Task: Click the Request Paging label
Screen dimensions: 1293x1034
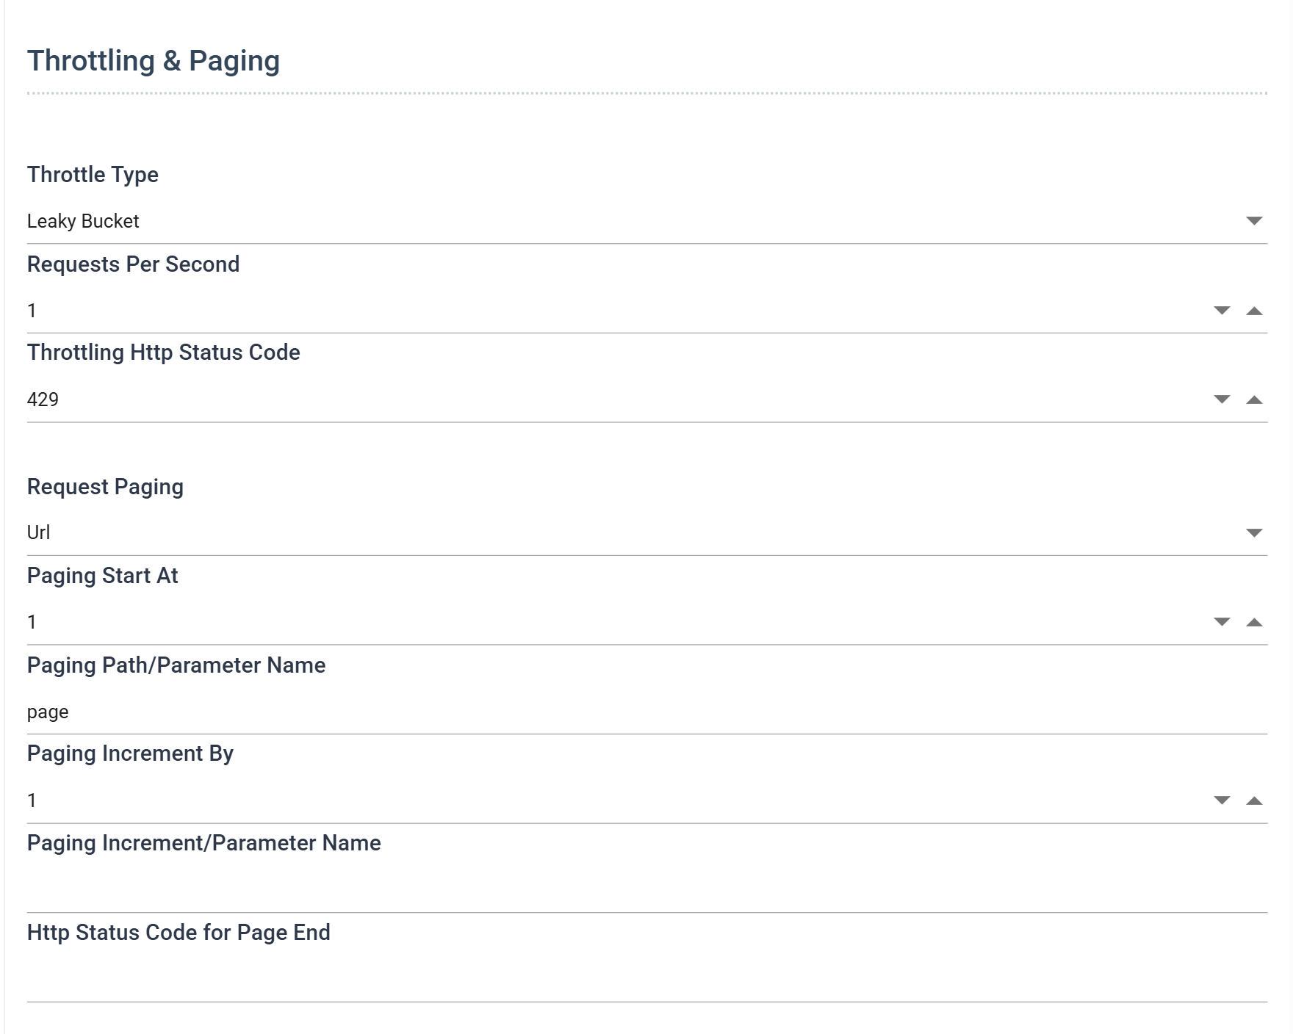Action: [x=105, y=487]
